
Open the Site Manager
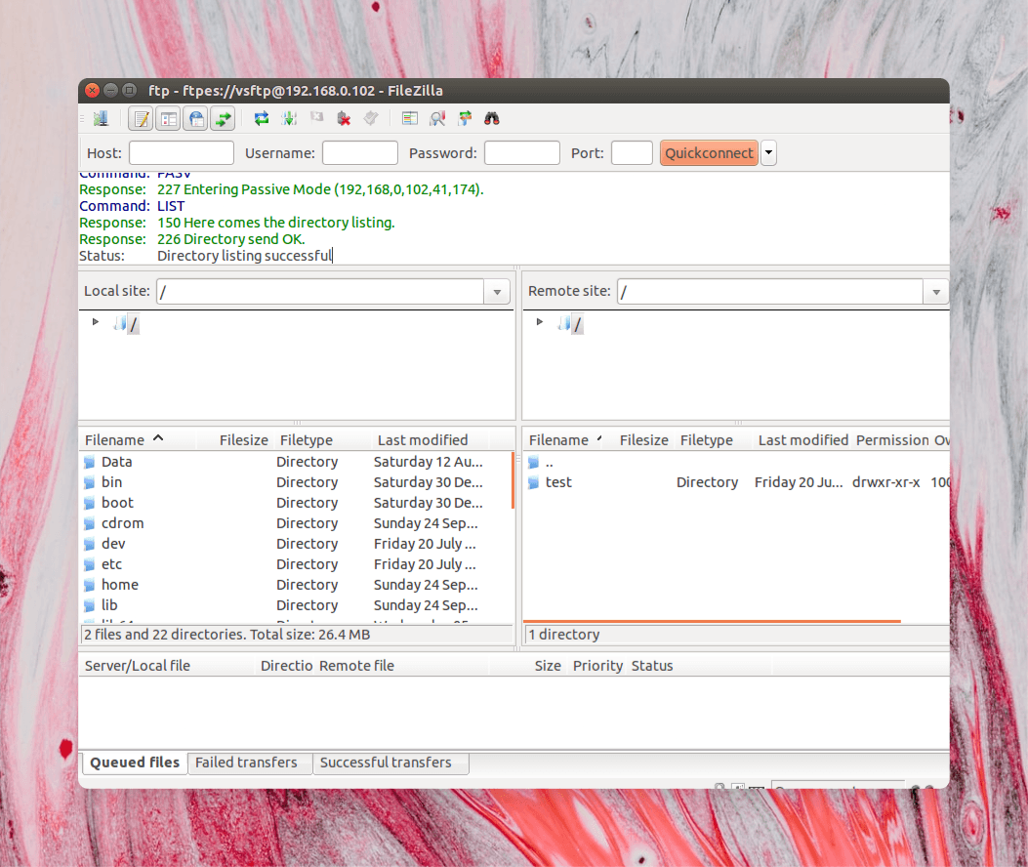tap(101, 117)
